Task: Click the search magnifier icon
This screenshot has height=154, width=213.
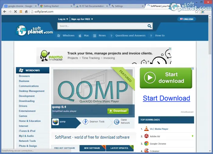Action: pyautogui.click(x=149, y=26)
